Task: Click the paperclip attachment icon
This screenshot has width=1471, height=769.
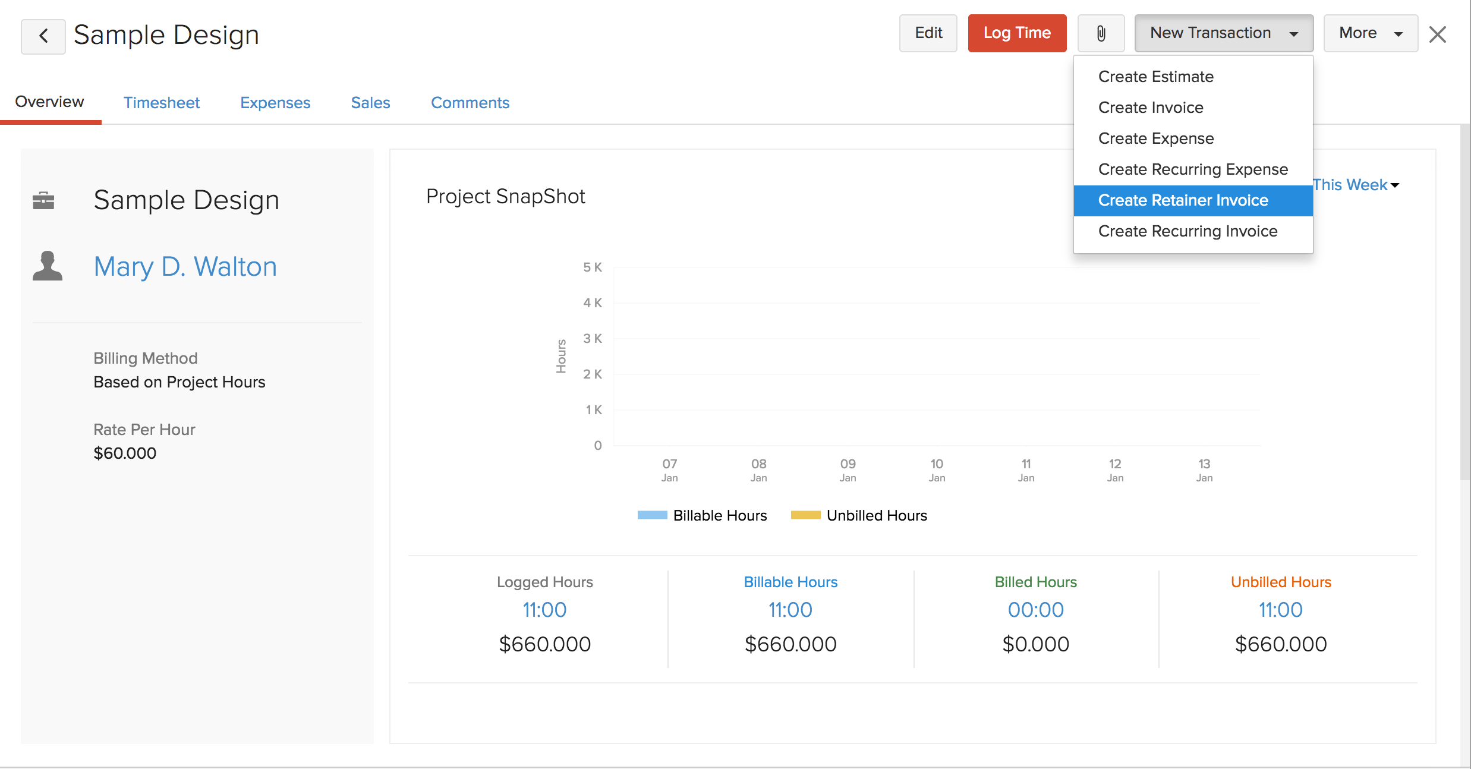Action: (1101, 34)
